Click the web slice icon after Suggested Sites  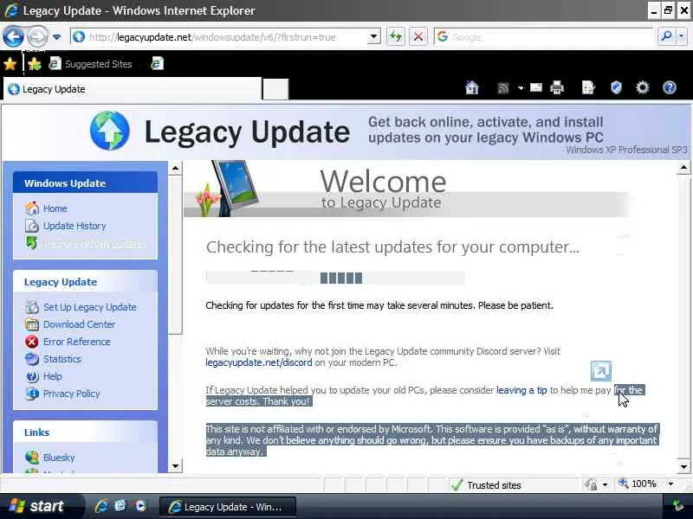tap(157, 63)
